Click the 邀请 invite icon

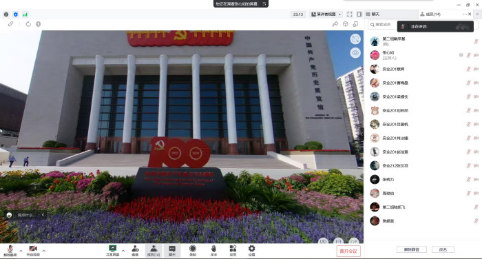[x=135, y=251]
